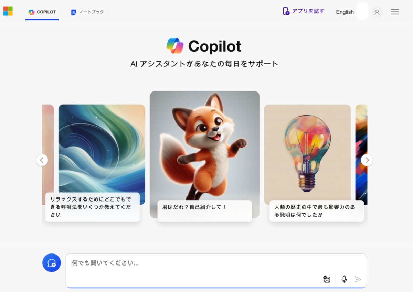Click the AI アシスタントがあなたの毎日をサポート tagline
This screenshot has height=292, width=413.
(x=204, y=64)
